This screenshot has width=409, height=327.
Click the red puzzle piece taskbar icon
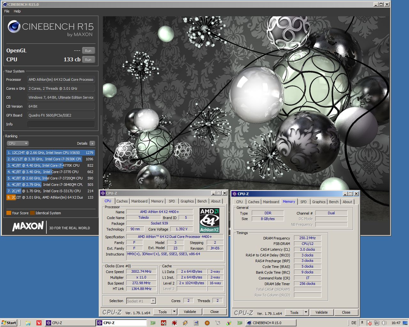(x=174, y=323)
